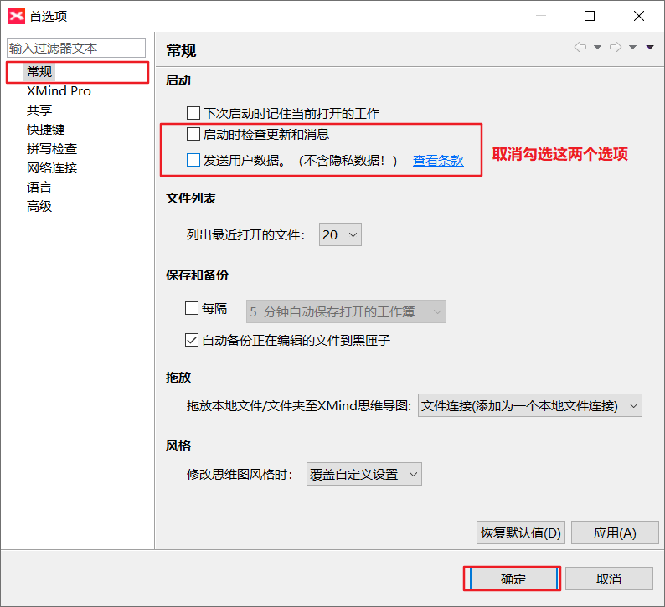Open the 文件连接 drag-drop dropdown
Image resolution: width=665 pixels, height=607 pixels.
[529, 405]
